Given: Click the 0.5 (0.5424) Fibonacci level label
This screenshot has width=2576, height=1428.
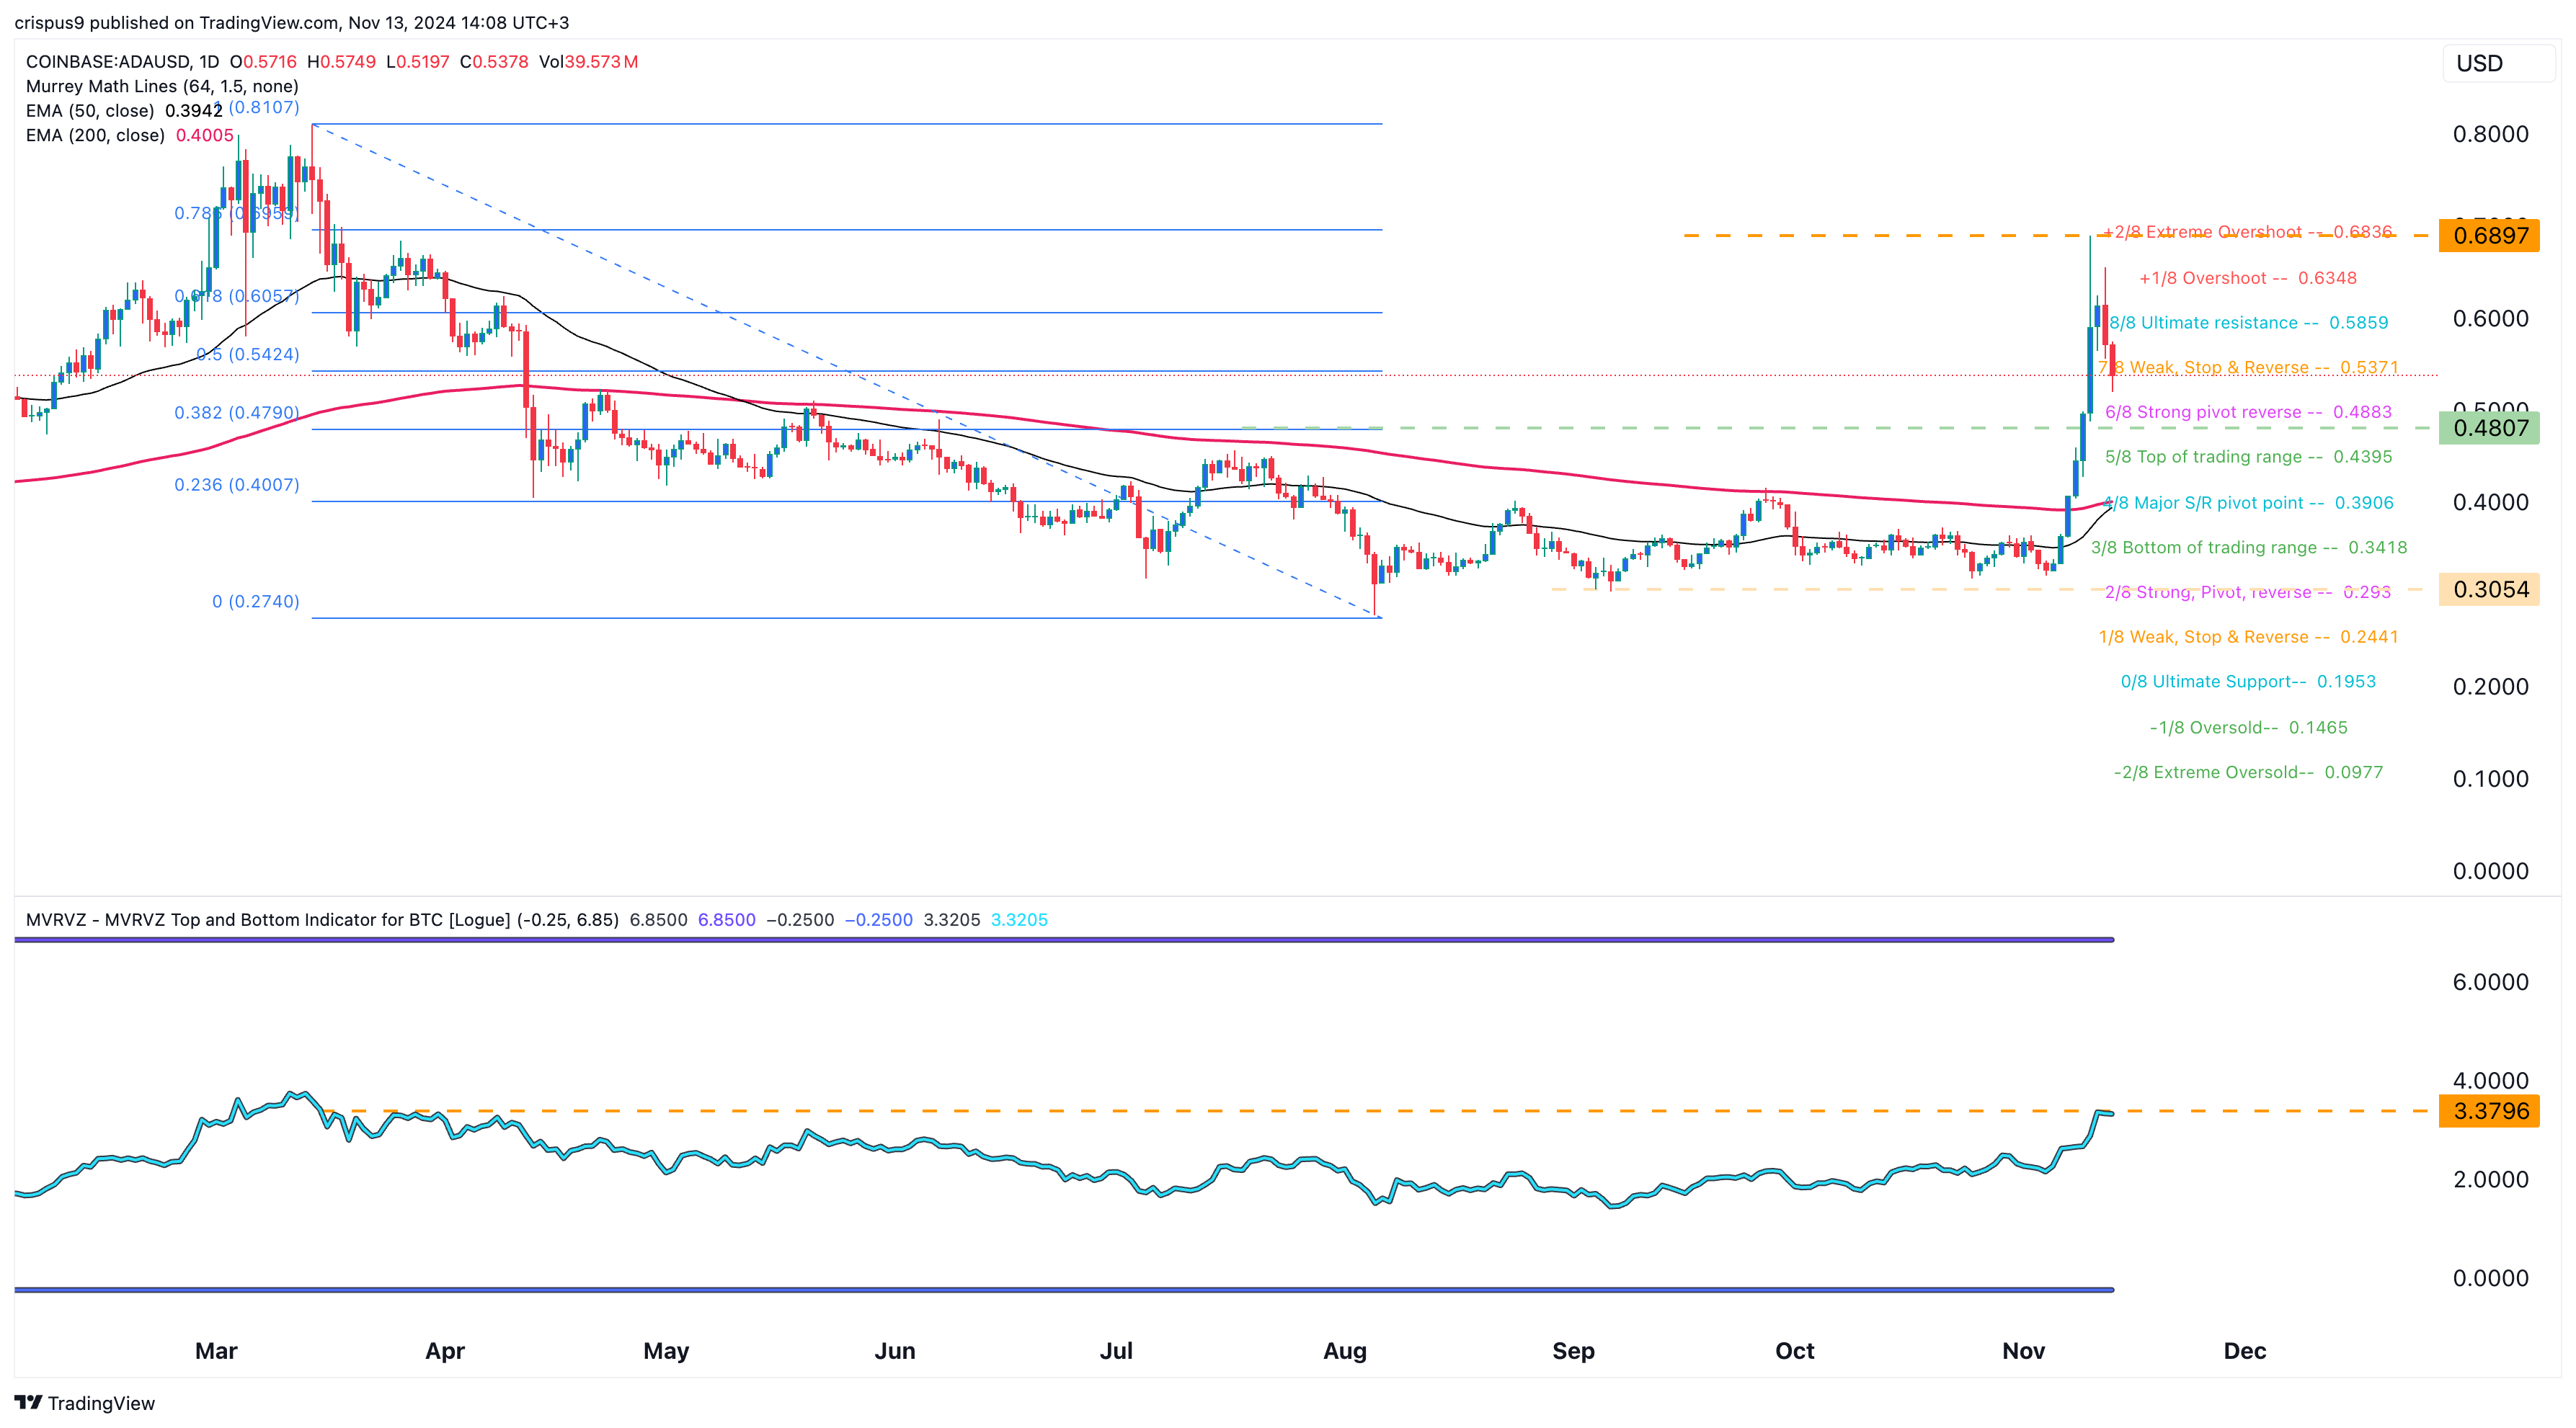Looking at the screenshot, I should 247,354.
